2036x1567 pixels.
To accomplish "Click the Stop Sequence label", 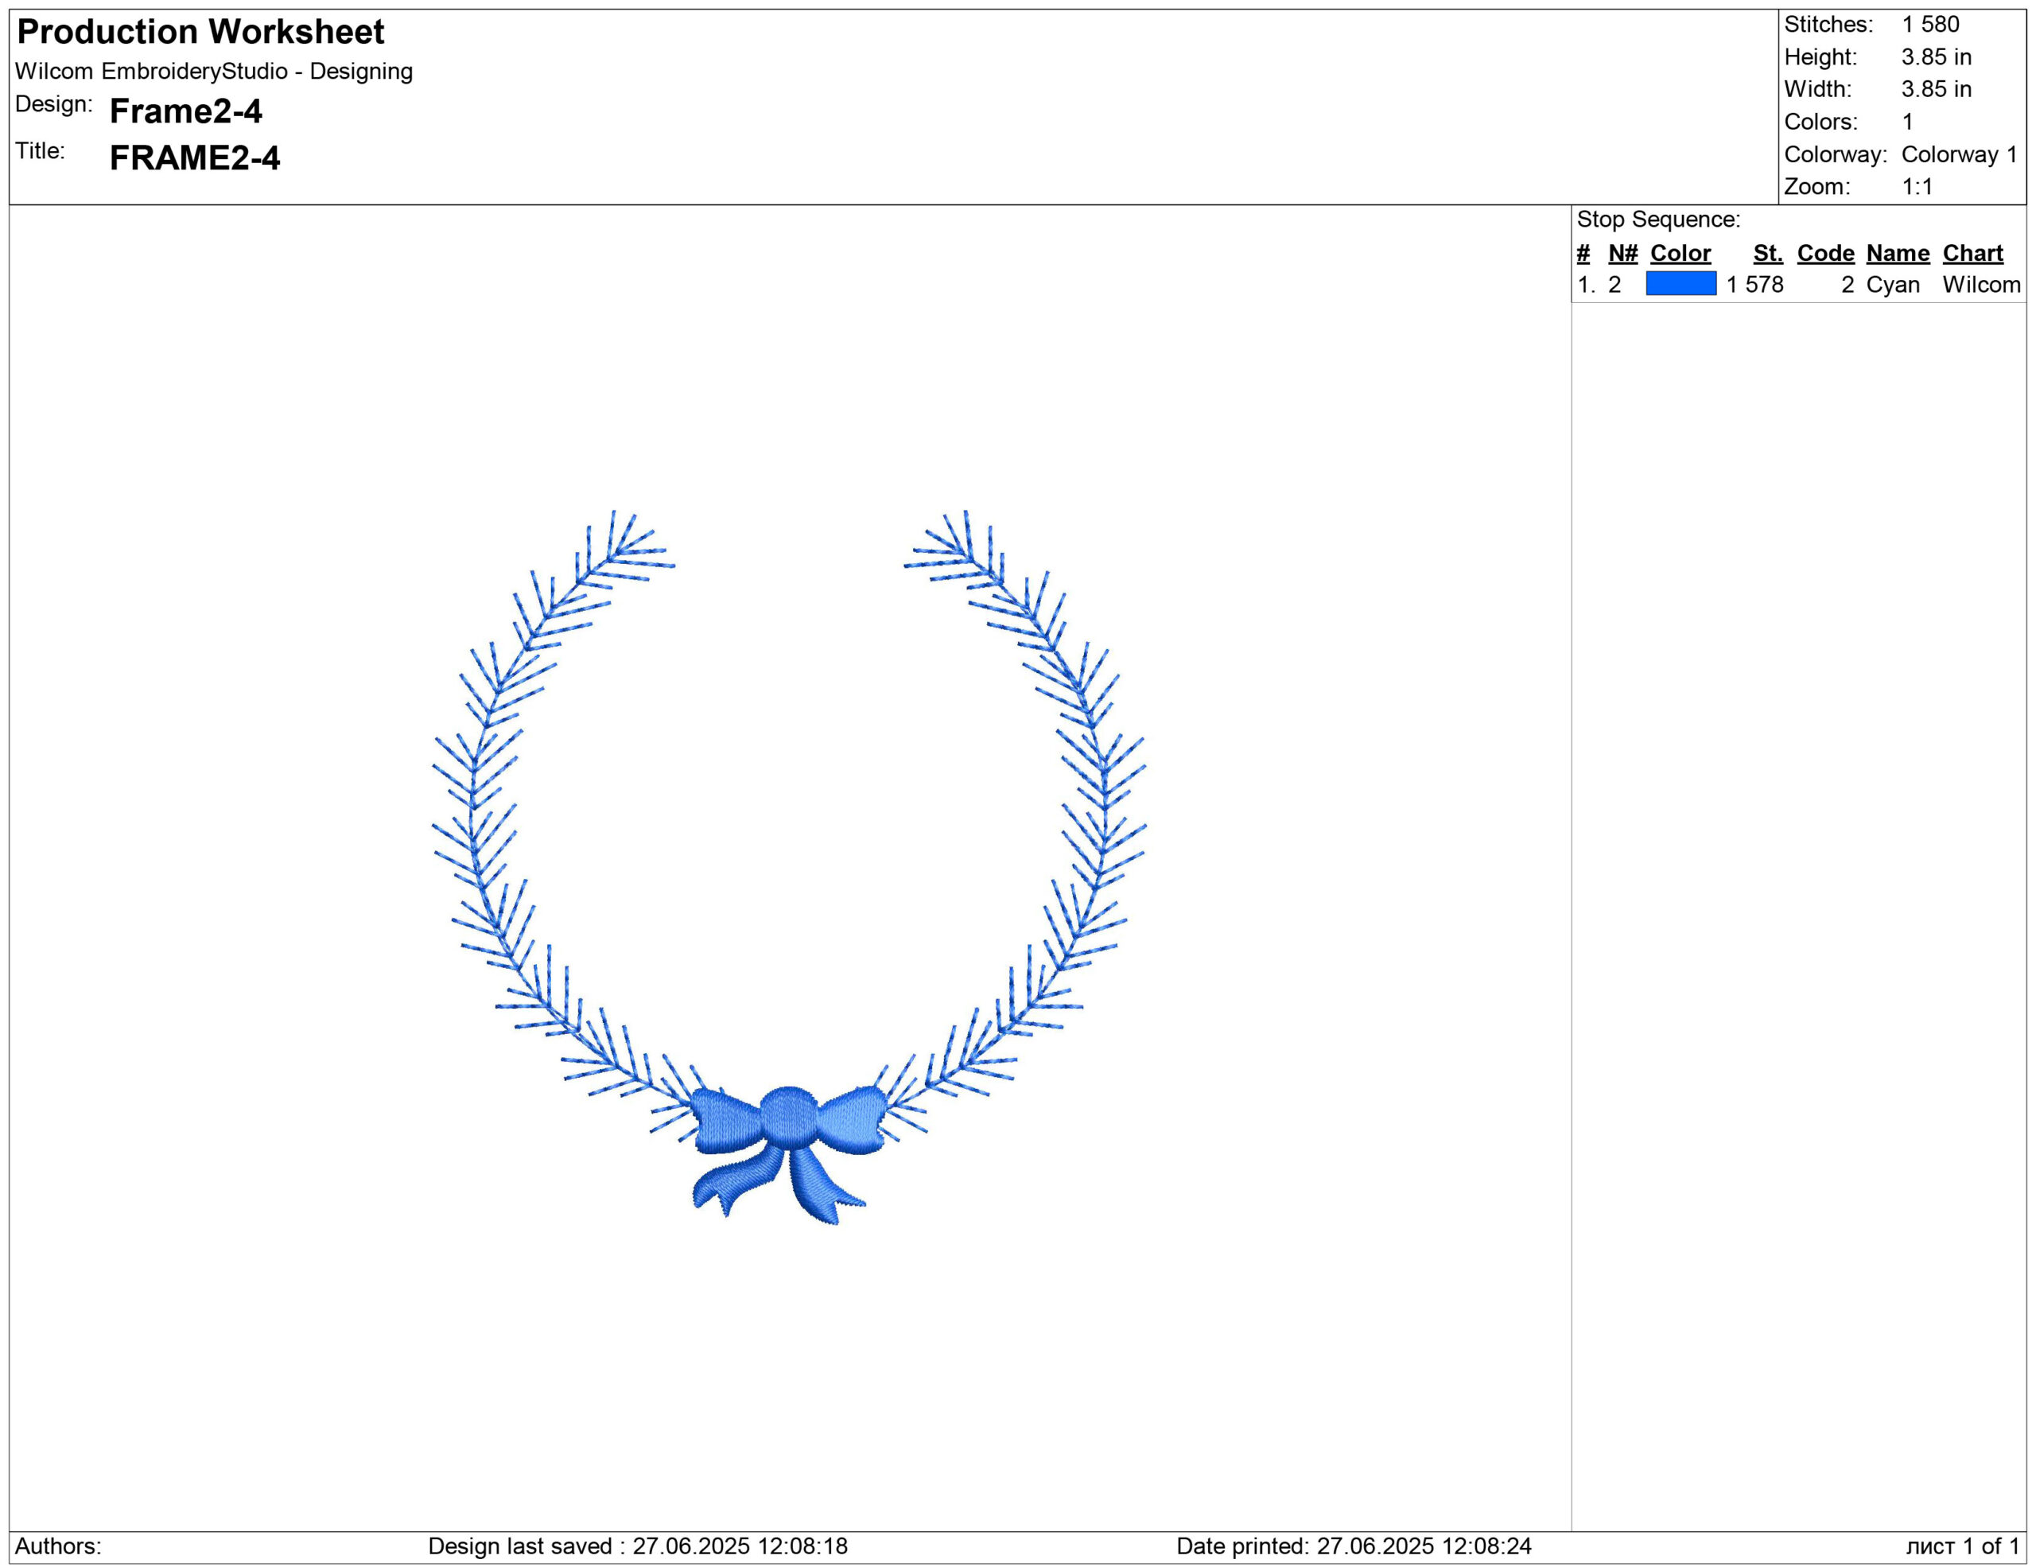I will click(1657, 219).
